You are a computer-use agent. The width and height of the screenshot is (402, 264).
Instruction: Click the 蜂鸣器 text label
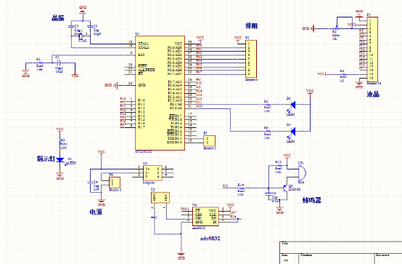[x=311, y=200]
